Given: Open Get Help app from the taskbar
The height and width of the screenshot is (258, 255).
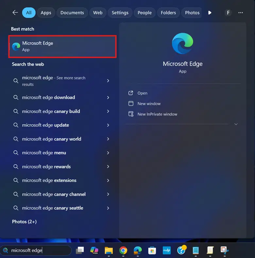Looking at the screenshot, I should pos(181,250).
